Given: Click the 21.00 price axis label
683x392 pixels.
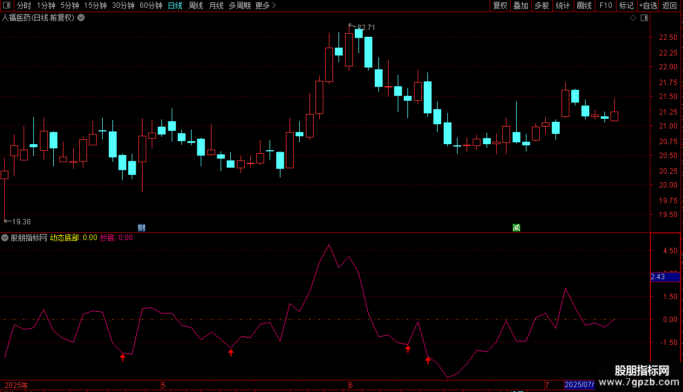Looking at the screenshot, I should point(668,126).
